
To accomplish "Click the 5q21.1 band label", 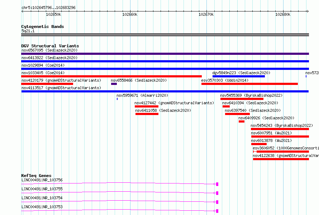I will (28, 31).
